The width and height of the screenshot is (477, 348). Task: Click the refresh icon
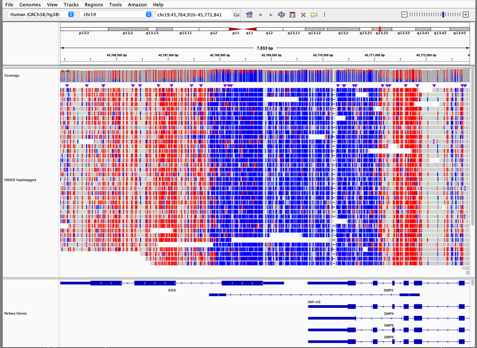281,15
